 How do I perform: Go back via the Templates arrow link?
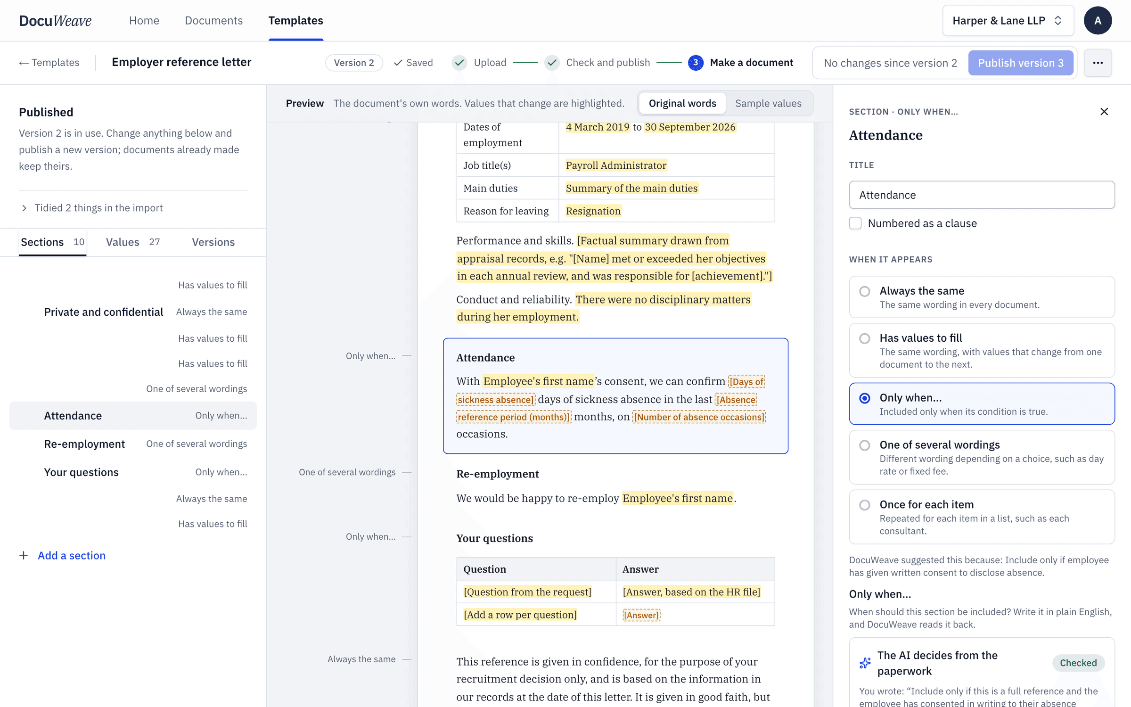49,63
